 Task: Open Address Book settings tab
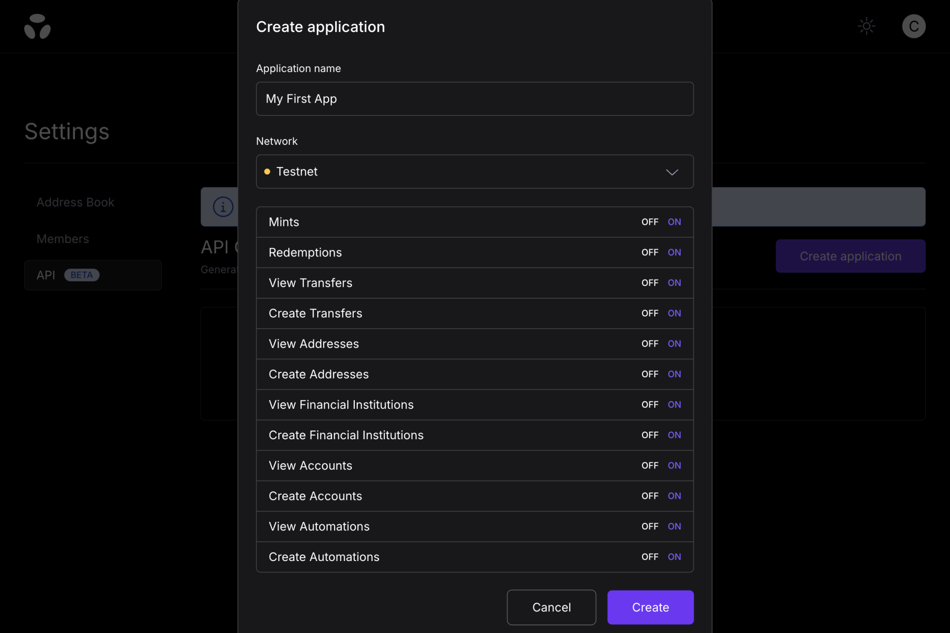(x=75, y=203)
